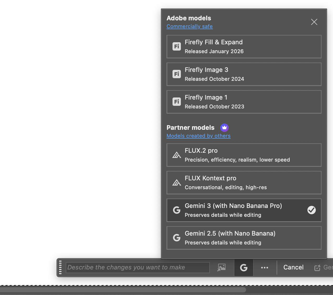Open the Commercially safe link
This screenshot has width=333, height=295.
(190, 26)
